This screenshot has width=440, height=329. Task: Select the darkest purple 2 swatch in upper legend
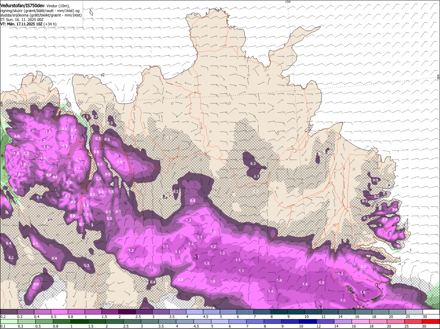coord(127,311)
